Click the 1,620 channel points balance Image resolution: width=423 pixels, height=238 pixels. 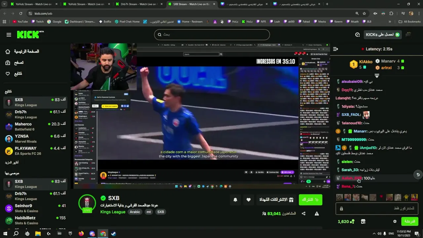point(346,221)
